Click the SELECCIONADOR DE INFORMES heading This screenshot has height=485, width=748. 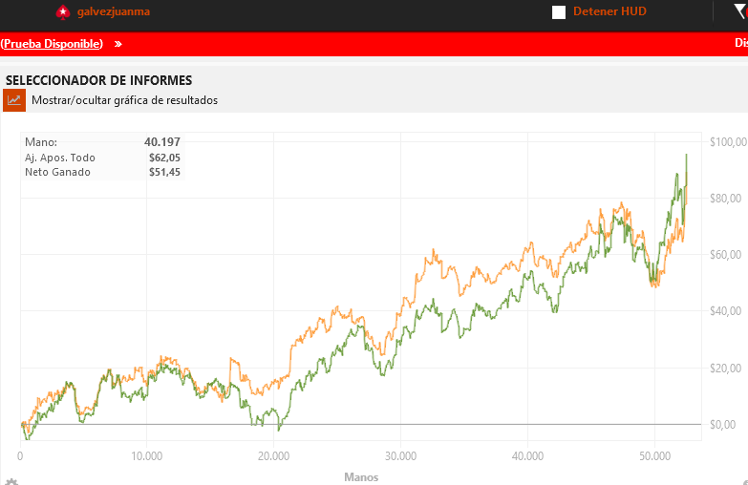click(98, 80)
